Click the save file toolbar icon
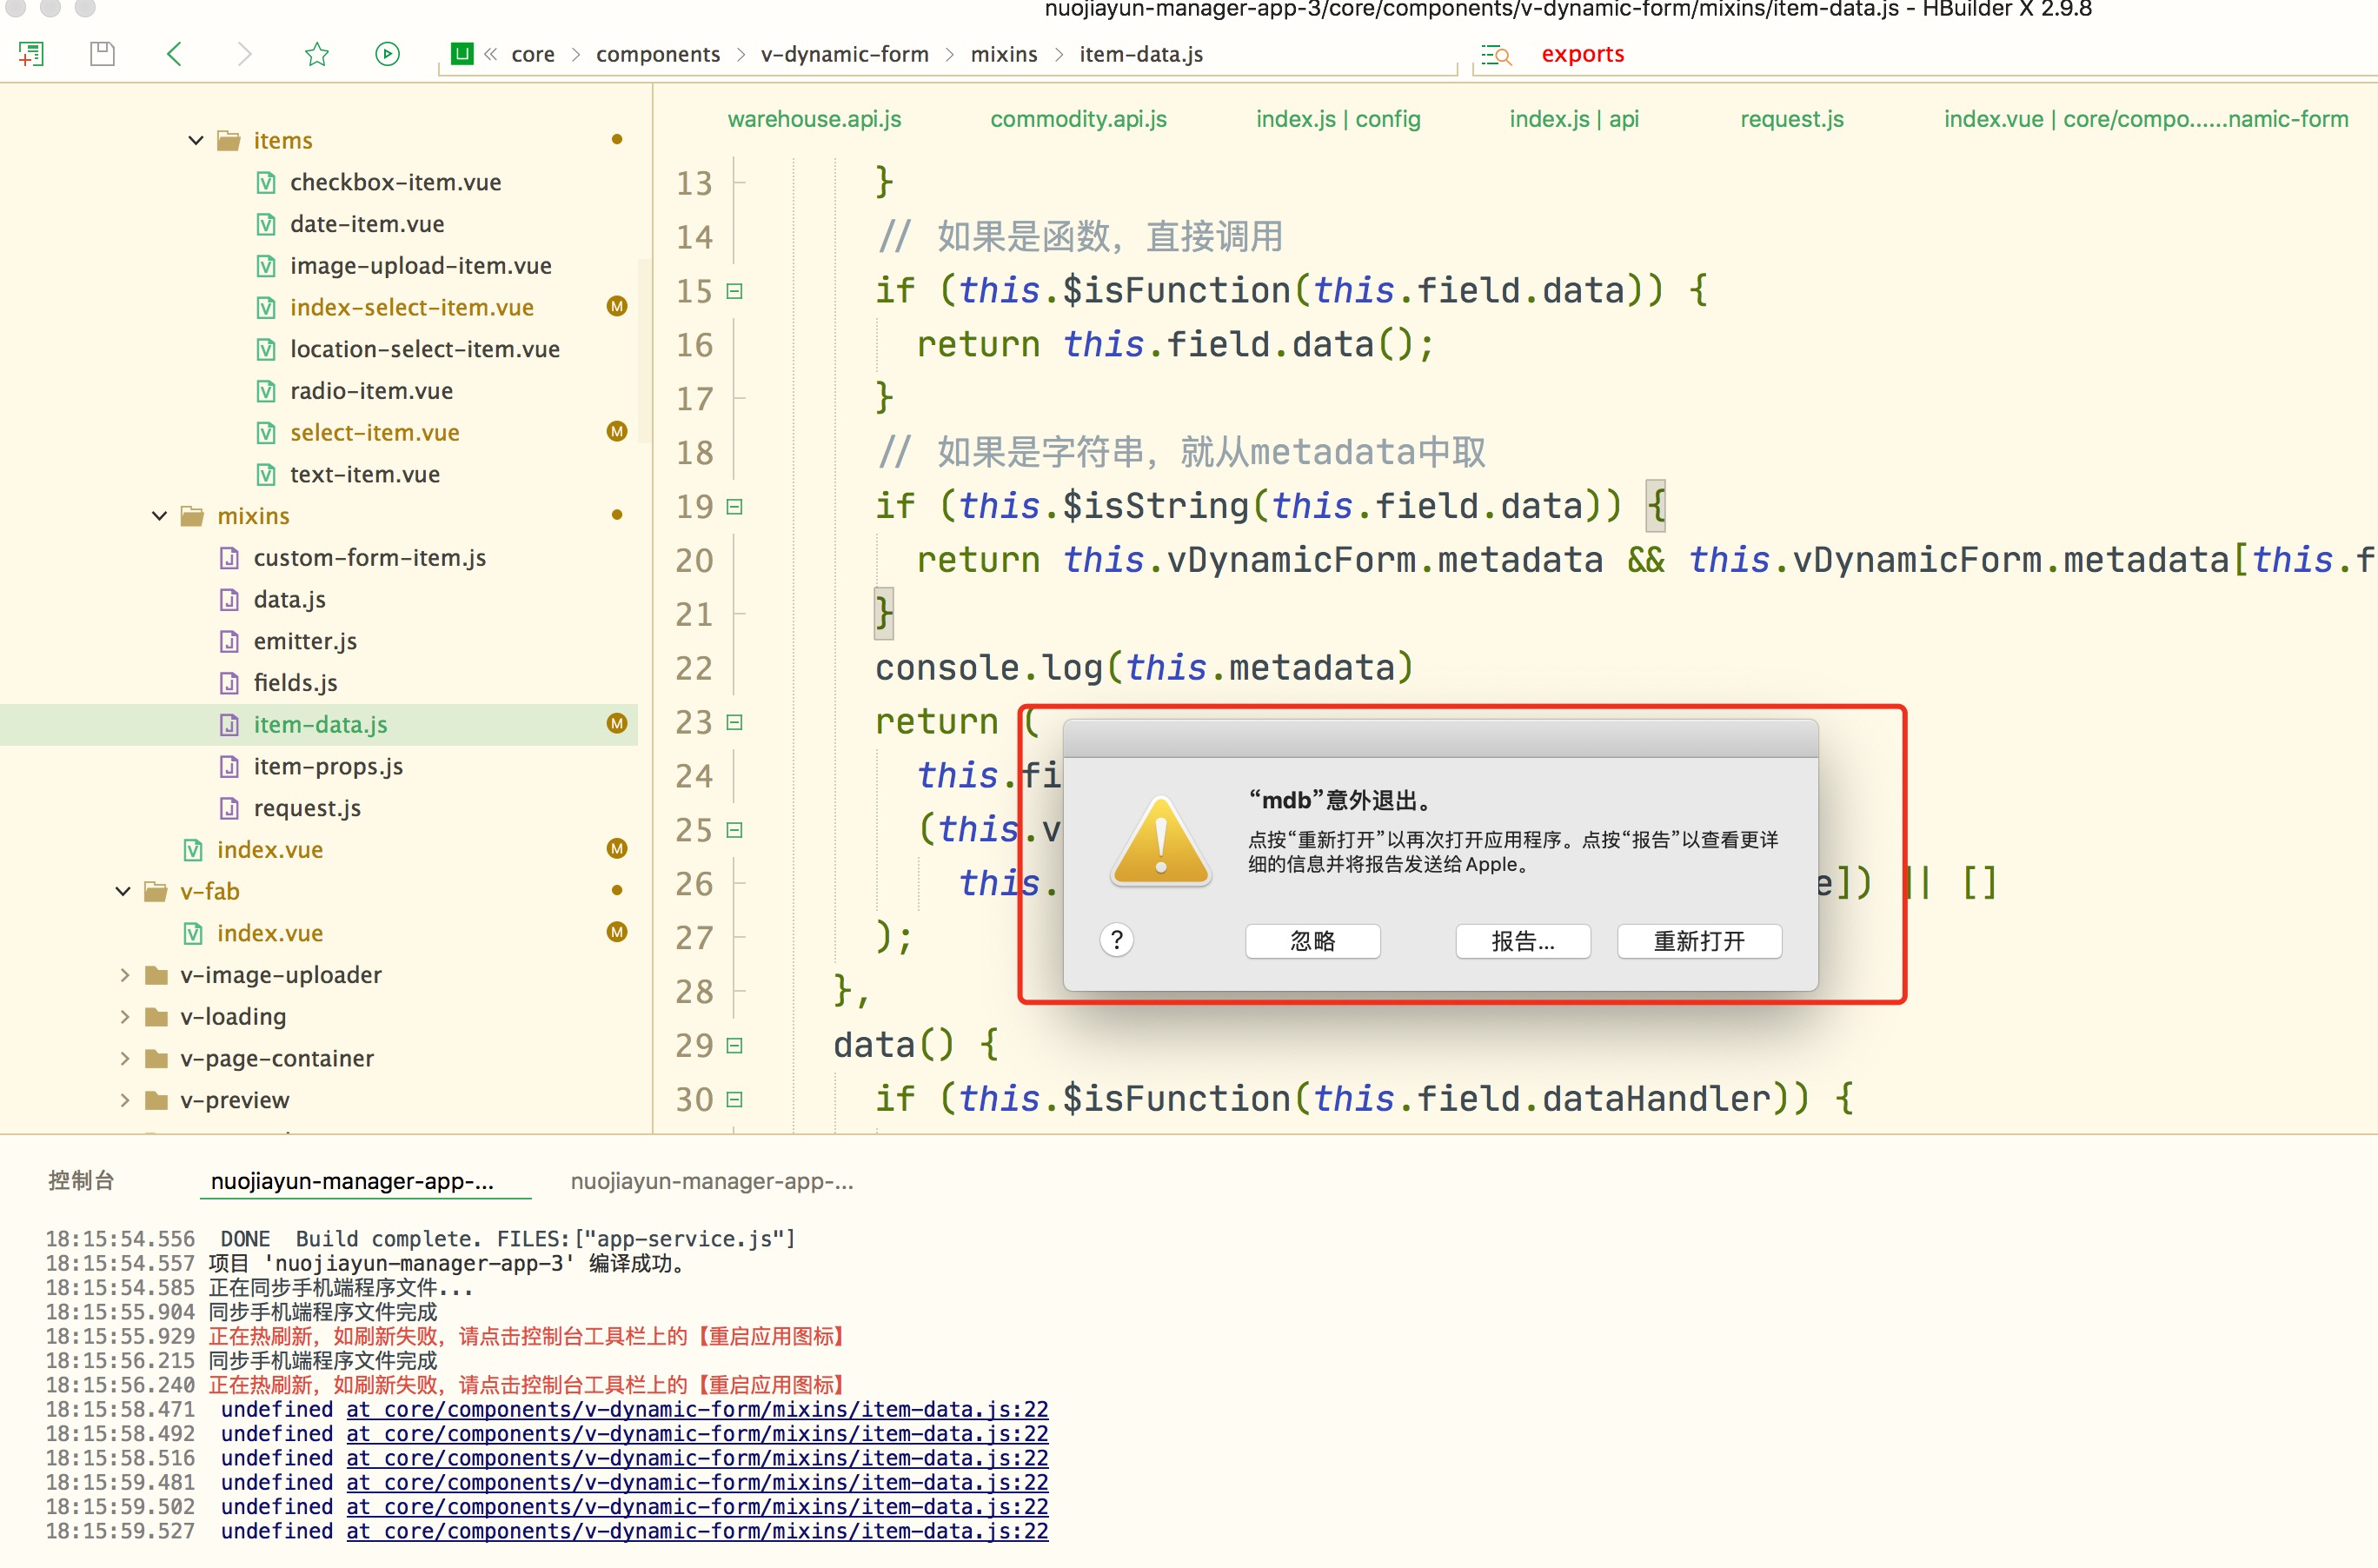 [102, 54]
